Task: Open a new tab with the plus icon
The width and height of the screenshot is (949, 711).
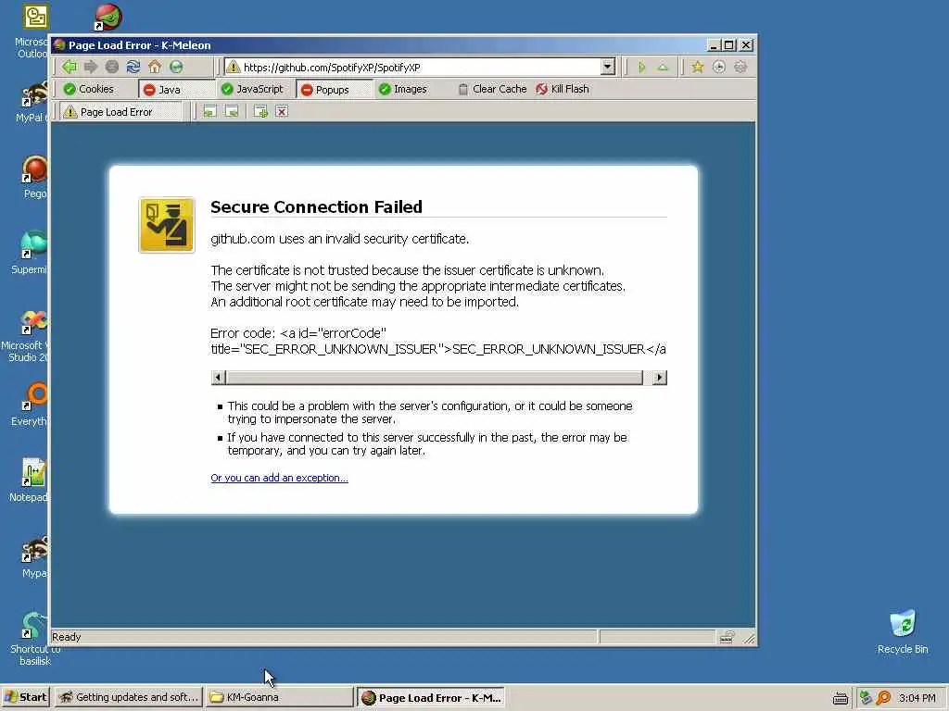Action: [260, 111]
